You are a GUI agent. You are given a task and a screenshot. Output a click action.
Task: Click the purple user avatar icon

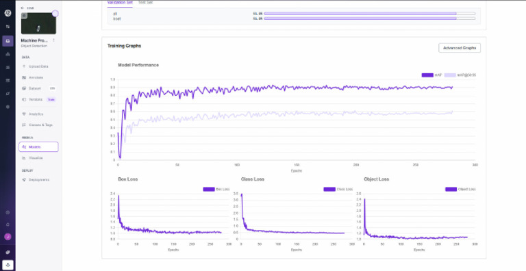click(8, 237)
